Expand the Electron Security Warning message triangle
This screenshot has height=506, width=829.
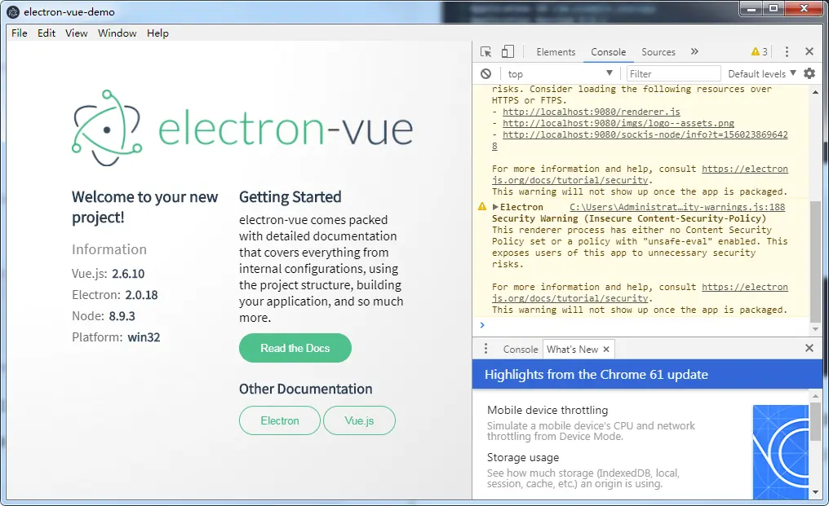pyautogui.click(x=495, y=207)
